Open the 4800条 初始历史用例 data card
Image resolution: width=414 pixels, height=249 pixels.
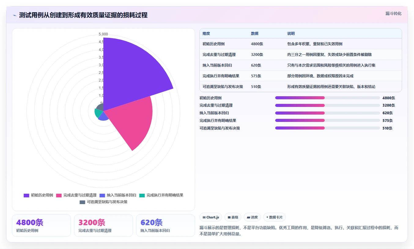(x=41, y=225)
